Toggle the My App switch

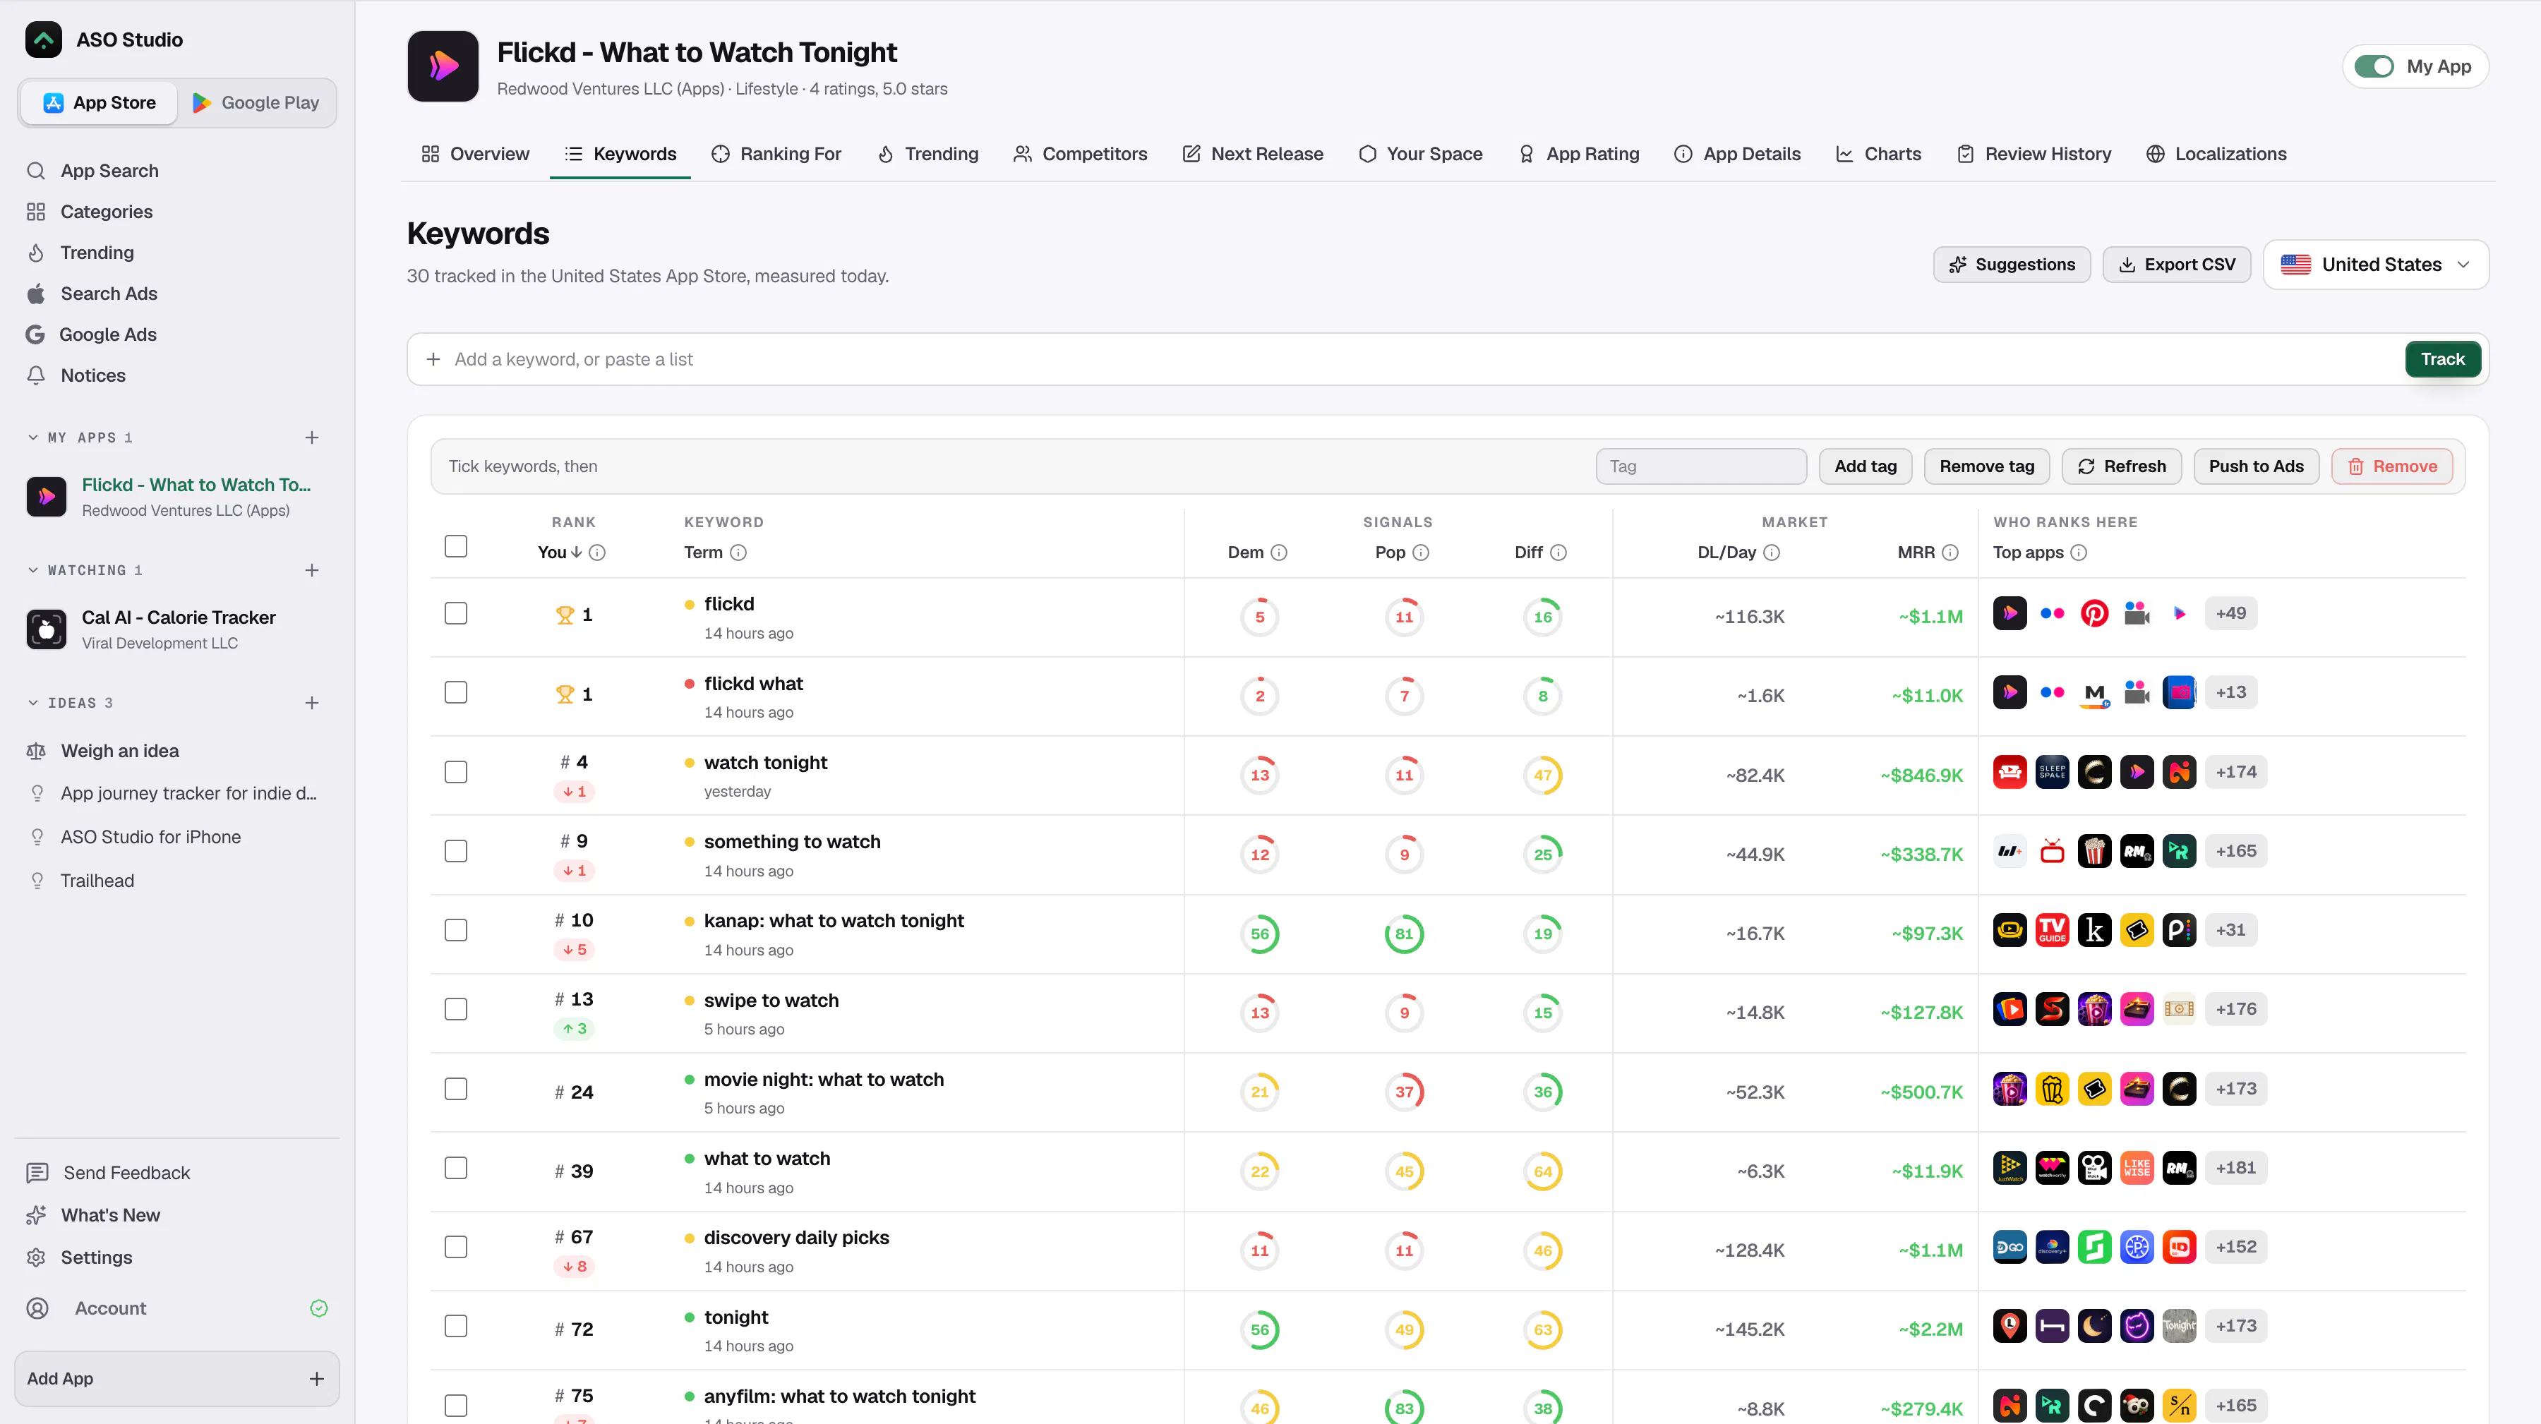click(x=2374, y=66)
